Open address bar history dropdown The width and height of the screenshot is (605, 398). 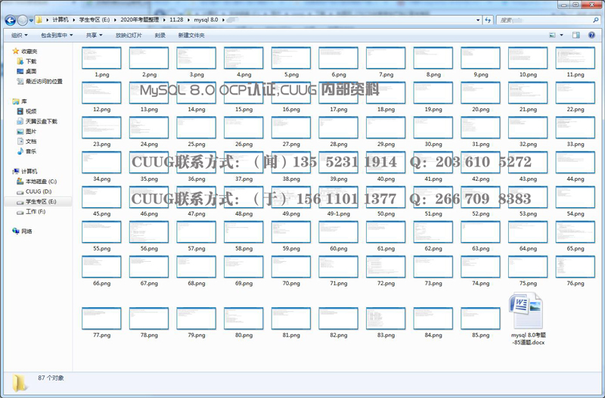pos(478,20)
